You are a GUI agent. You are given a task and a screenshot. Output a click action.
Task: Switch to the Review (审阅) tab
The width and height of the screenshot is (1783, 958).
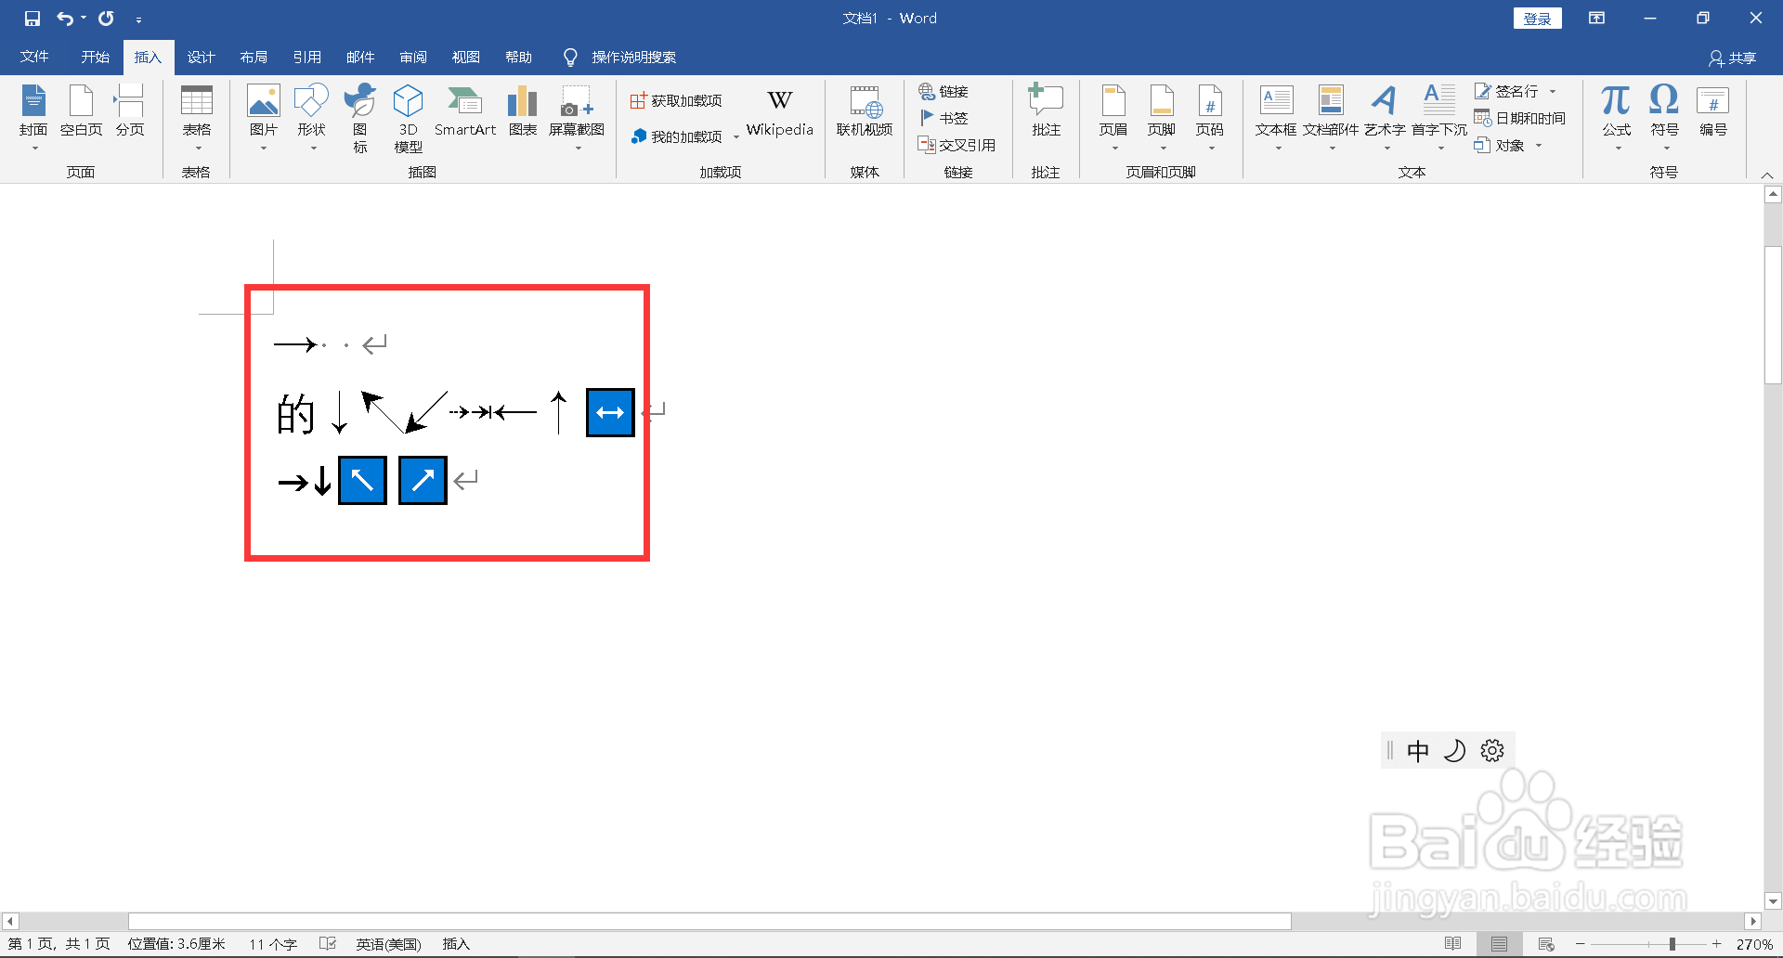coord(413,58)
